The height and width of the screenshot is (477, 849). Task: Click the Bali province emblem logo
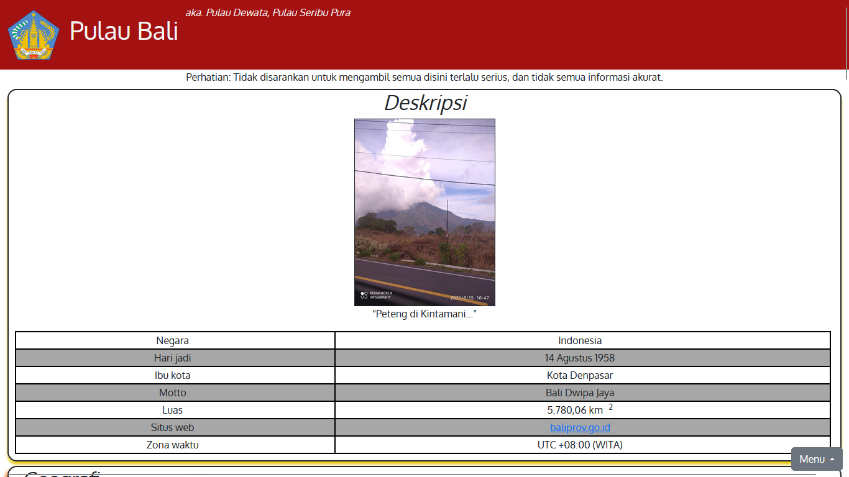pyautogui.click(x=34, y=35)
